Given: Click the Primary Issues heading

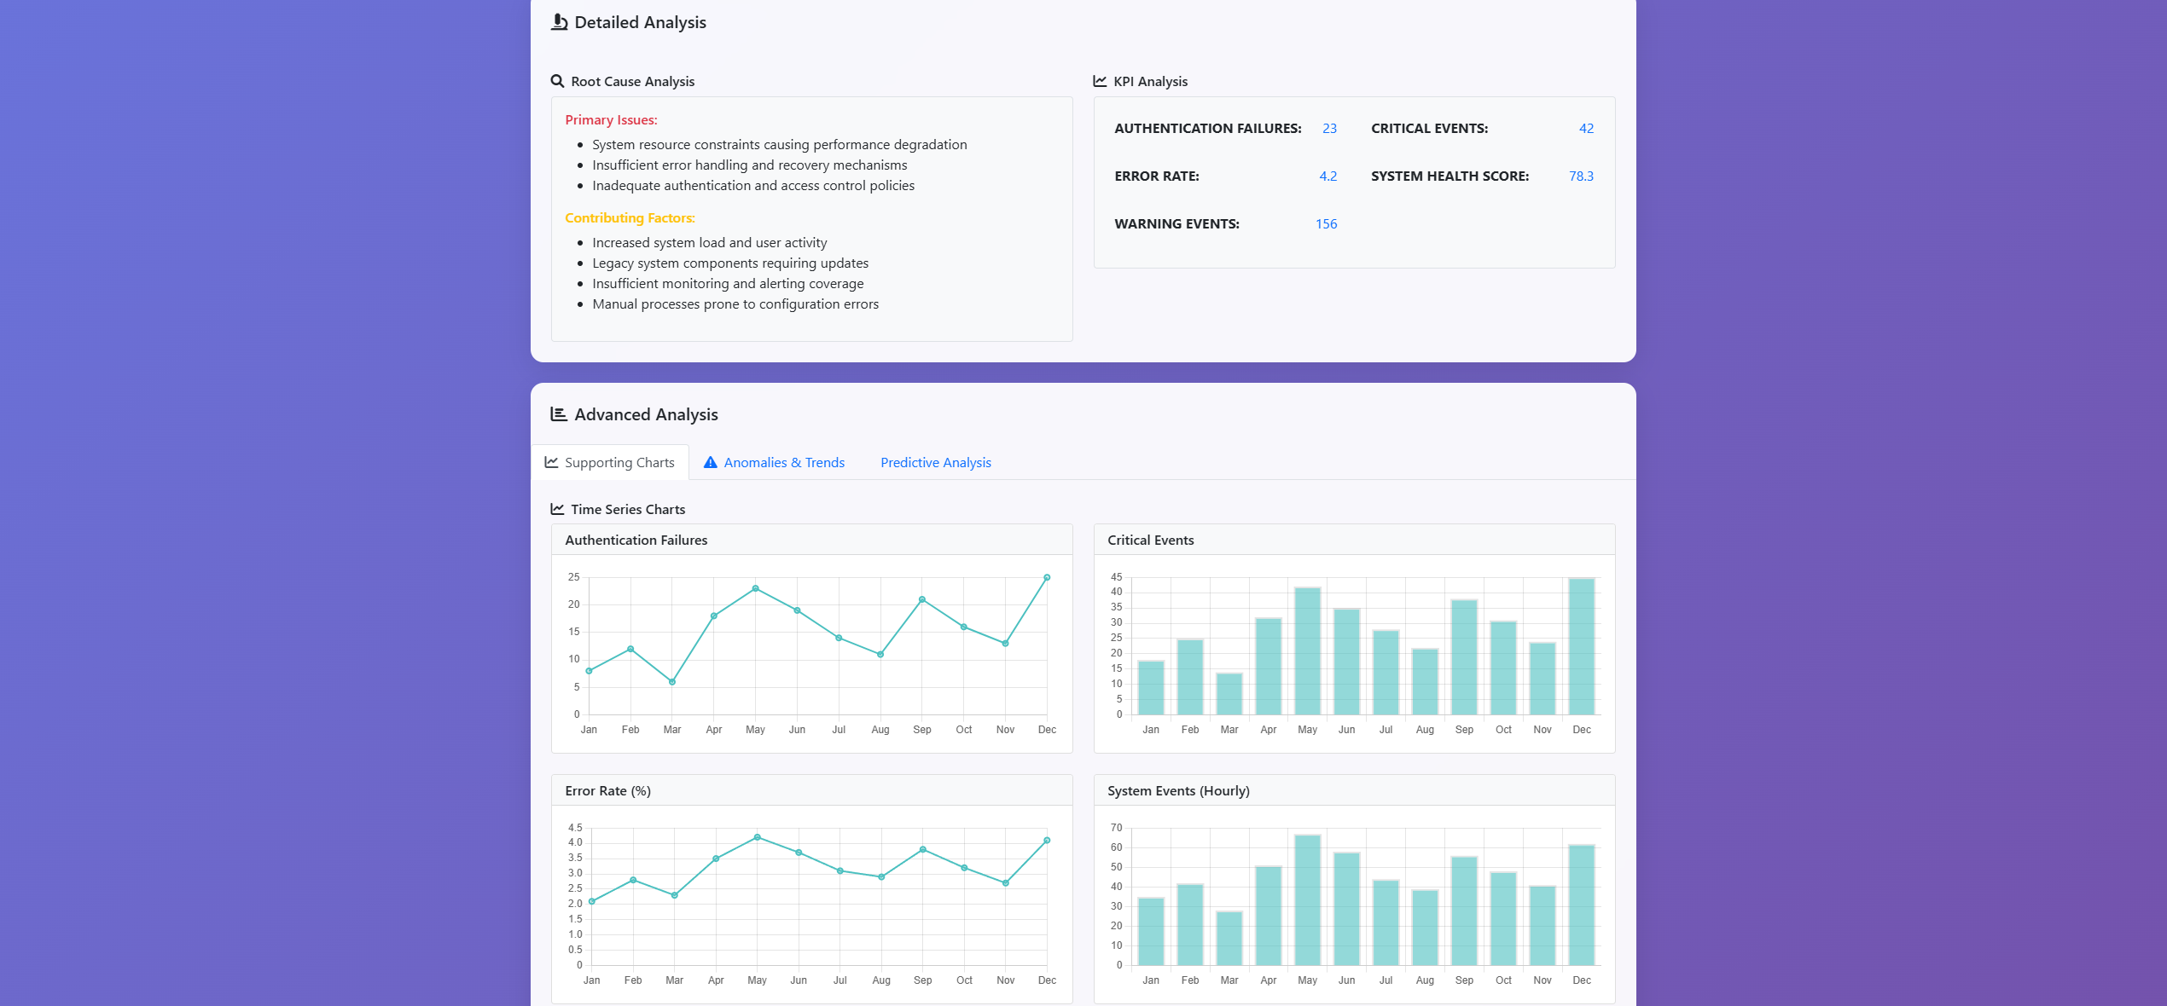Looking at the screenshot, I should 611,119.
